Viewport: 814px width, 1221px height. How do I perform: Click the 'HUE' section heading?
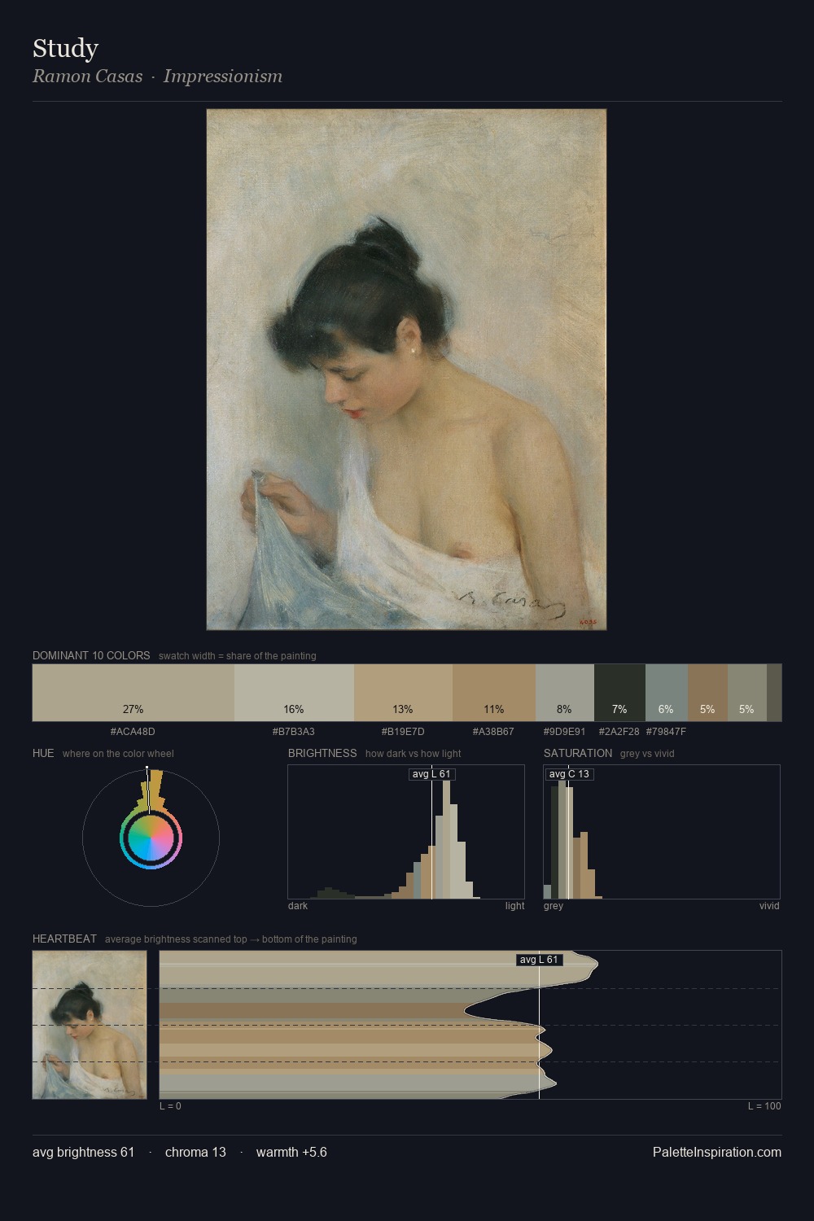(x=43, y=753)
